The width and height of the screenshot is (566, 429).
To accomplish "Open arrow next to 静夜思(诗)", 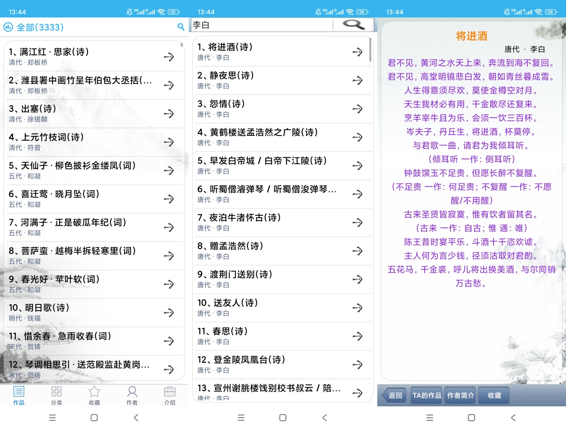I will click(x=357, y=80).
